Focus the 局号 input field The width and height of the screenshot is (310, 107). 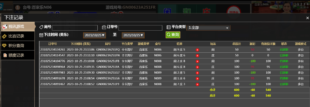coord(75,28)
